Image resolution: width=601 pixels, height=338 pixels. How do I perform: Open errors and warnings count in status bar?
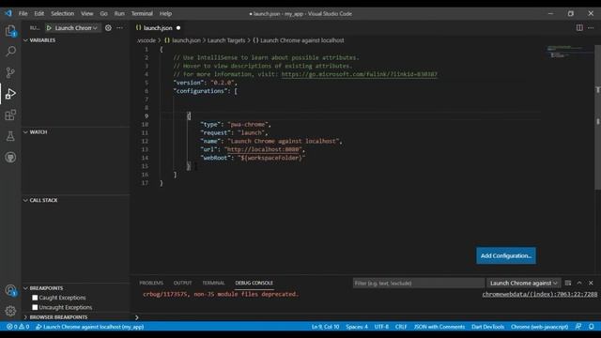click(18, 327)
